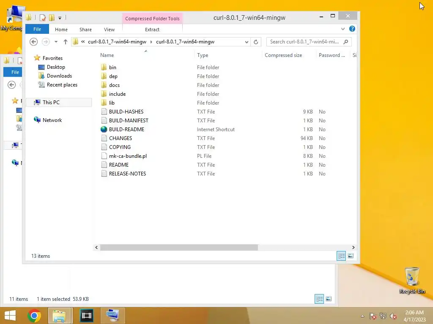Sort by the Password column header
Viewport: 433px width, 324px height.
pos(332,55)
